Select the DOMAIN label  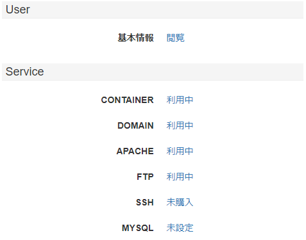click(x=135, y=125)
